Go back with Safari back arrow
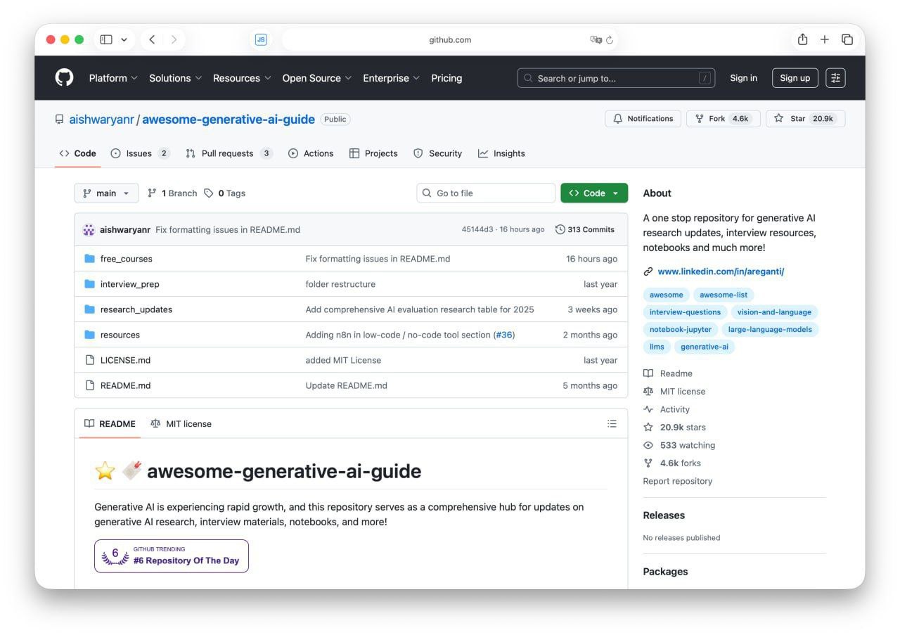The image size is (900, 635). pos(152,40)
